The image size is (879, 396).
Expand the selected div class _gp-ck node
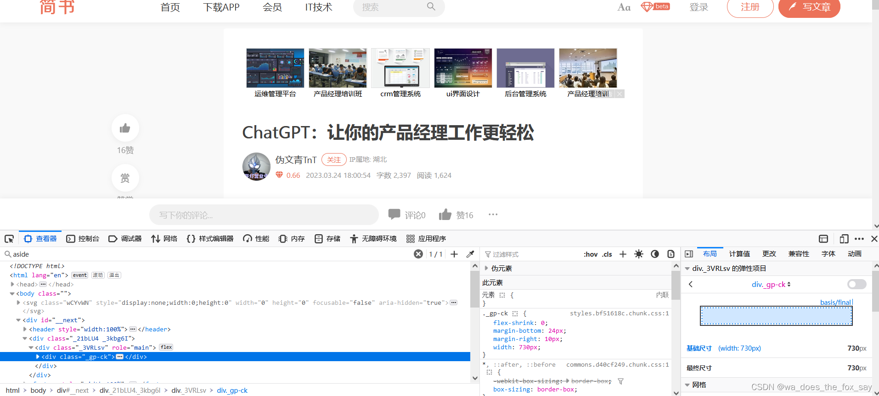[38, 357]
